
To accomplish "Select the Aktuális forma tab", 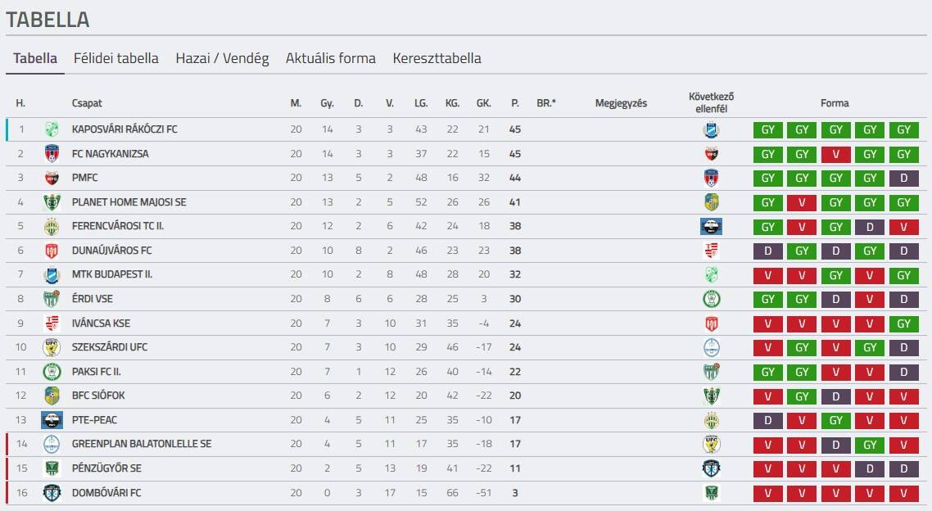I will point(331,58).
